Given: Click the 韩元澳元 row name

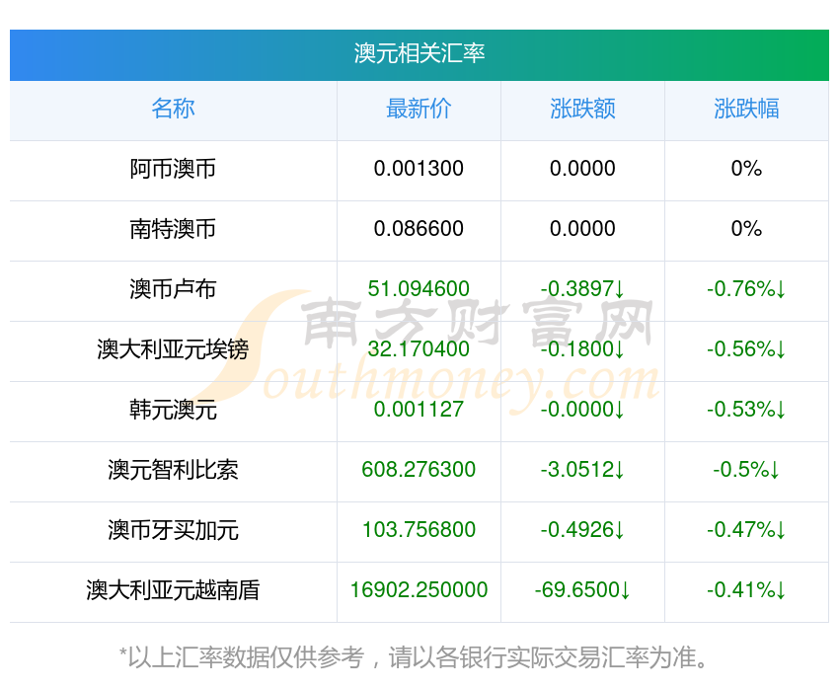Looking at the screenshot, I should click(x=173, y=410).
